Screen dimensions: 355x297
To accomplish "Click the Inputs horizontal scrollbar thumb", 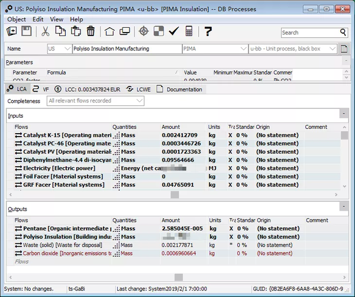I will coord(175,195).
